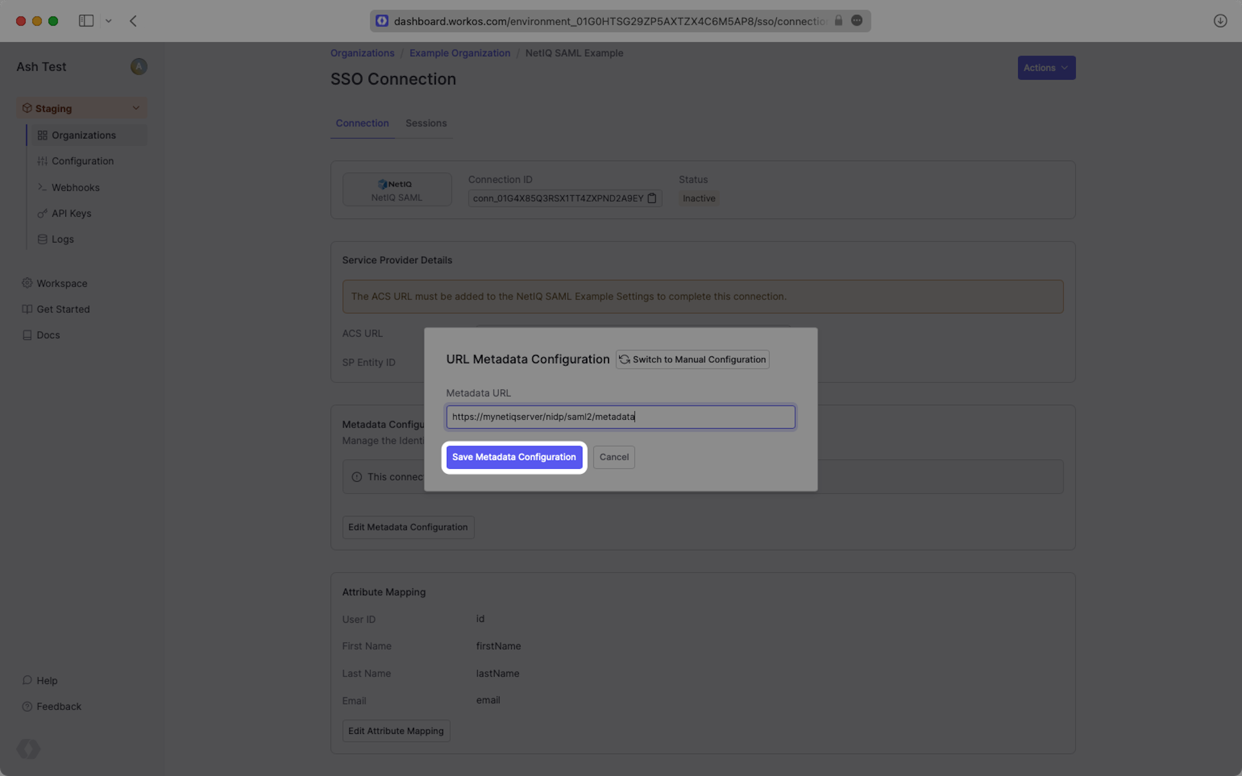Switch to the Sessions tab
This screenshot has height=776, width=1242.
(426, 123)
